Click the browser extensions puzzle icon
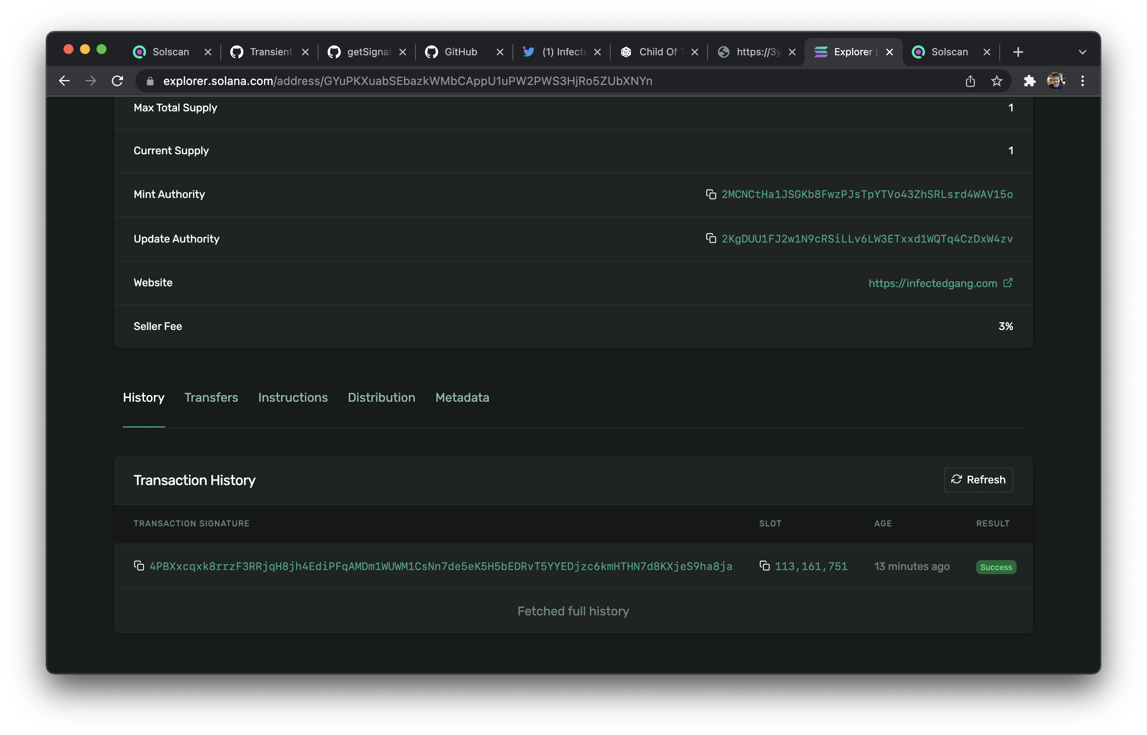 point(1030,81)
